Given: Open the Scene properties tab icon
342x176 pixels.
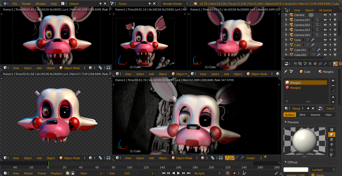Looking at the screenshot, I should click(305, 64).
